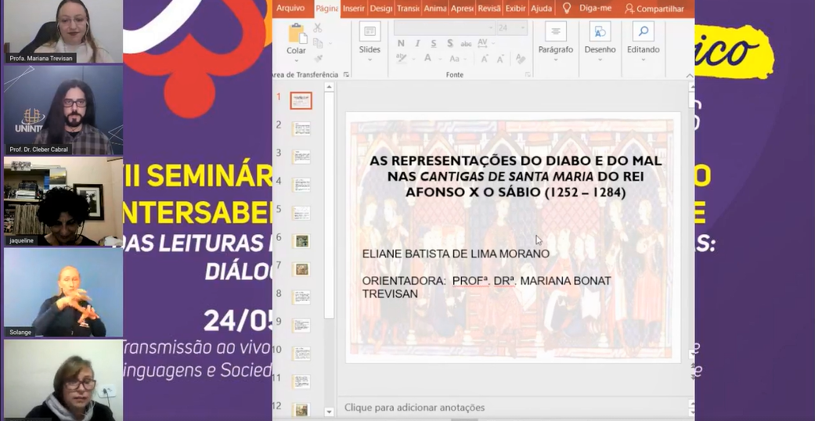
Task: Open the Parágrafo group icon
Action: (555, 32)
